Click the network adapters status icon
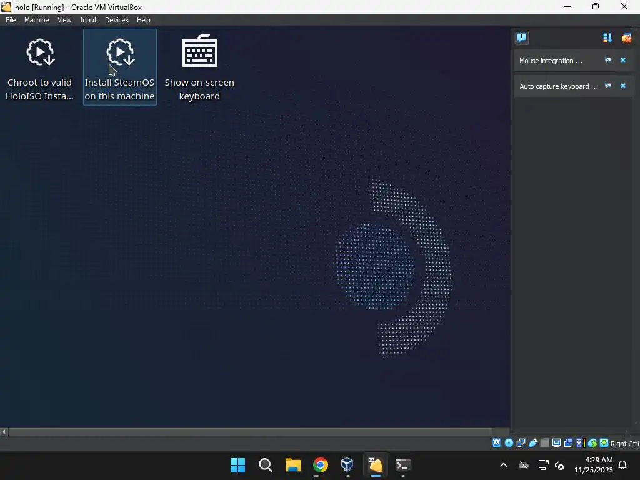Viewport: 640px width, 480px height. coord(521,443)
